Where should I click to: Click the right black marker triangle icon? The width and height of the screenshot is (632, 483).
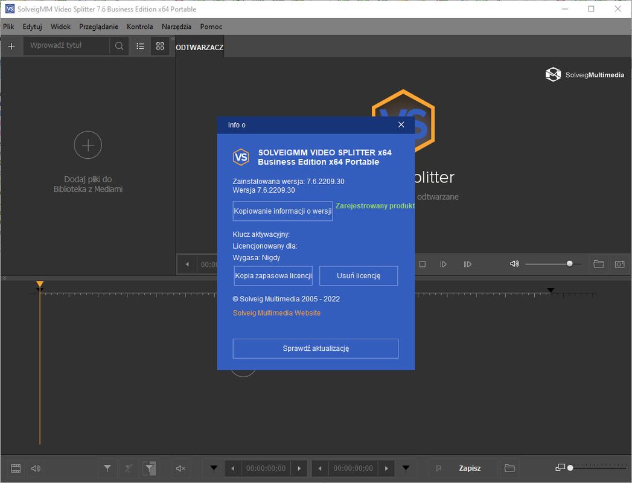[x=406, y=469]
